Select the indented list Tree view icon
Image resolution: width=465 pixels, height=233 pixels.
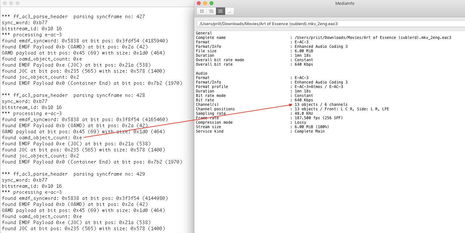tap(211, 11)
